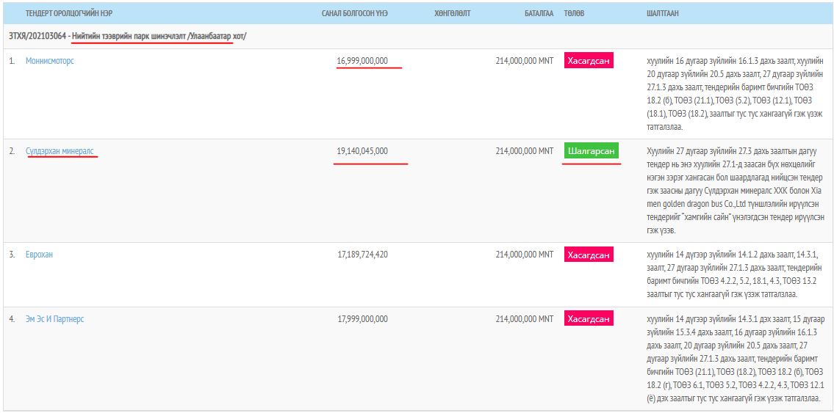
Task: Click Эм Эс И Партнерс' Хасагдсан badge
Action: point(589,319)
